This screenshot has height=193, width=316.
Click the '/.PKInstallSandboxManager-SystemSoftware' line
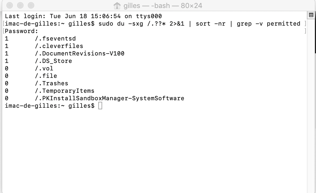click(x=110, y=98)
